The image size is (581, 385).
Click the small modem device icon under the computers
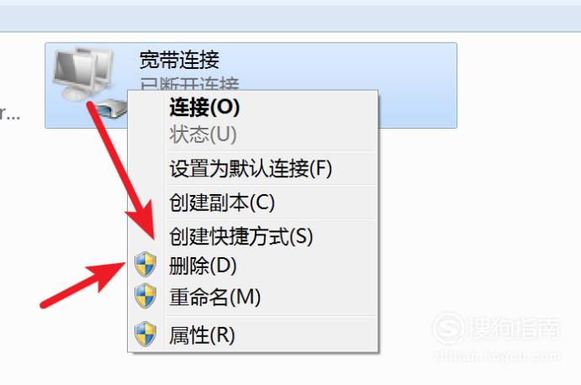pos(111,108)
